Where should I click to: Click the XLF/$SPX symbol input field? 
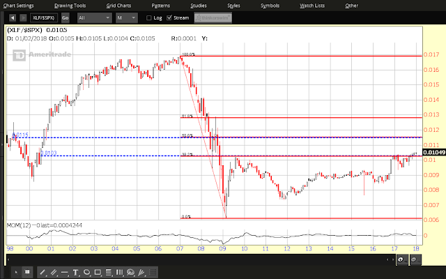[x=44, y=18]
